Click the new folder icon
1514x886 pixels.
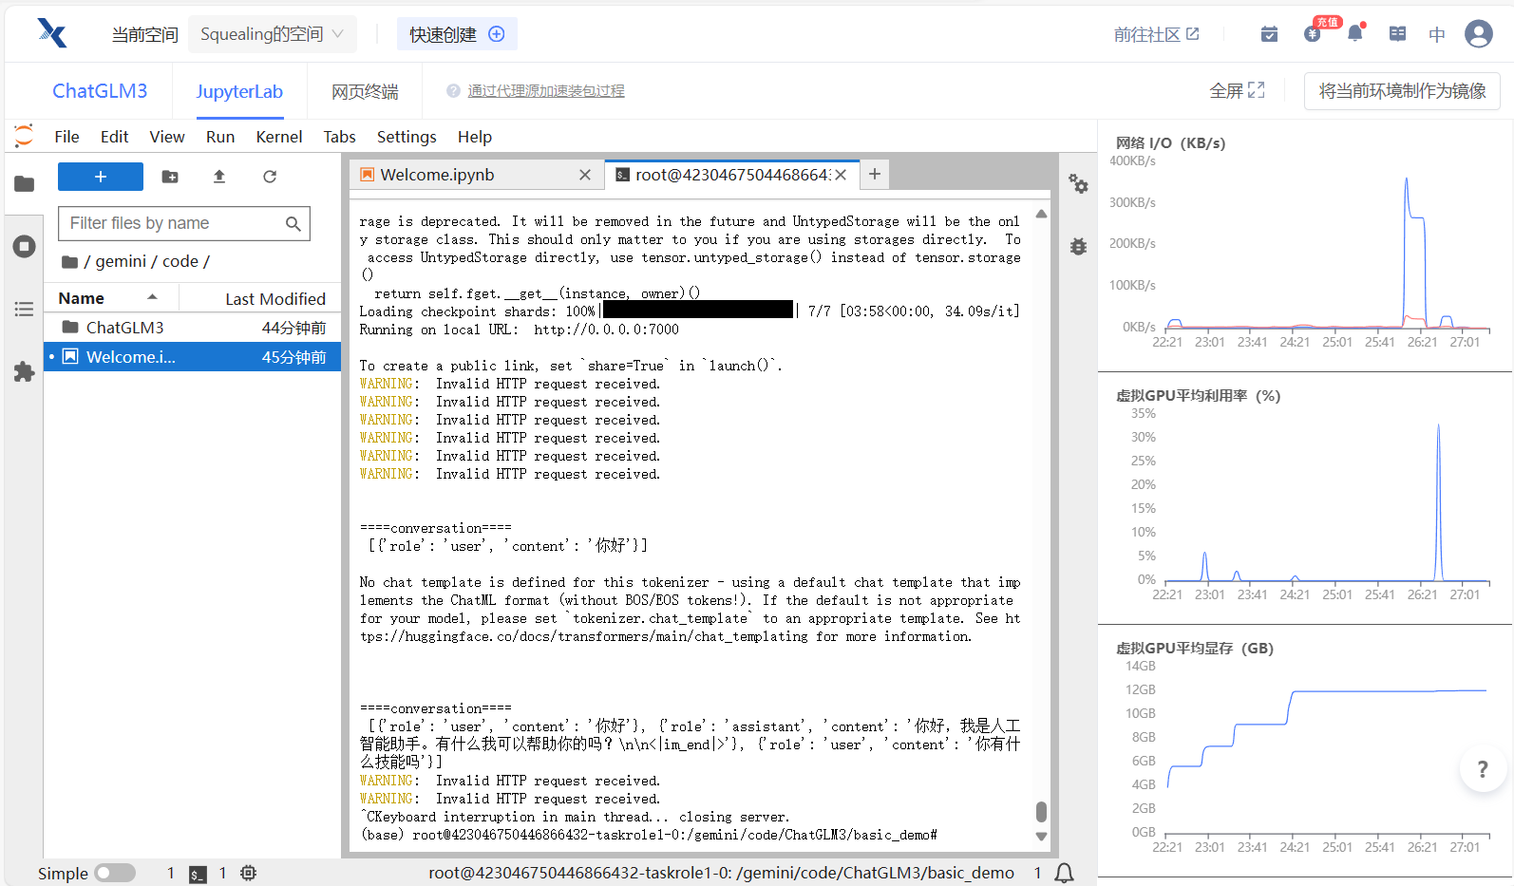(170, 177)
